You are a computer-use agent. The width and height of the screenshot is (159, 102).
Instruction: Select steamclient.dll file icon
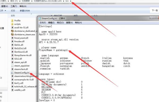click(12, 69)
